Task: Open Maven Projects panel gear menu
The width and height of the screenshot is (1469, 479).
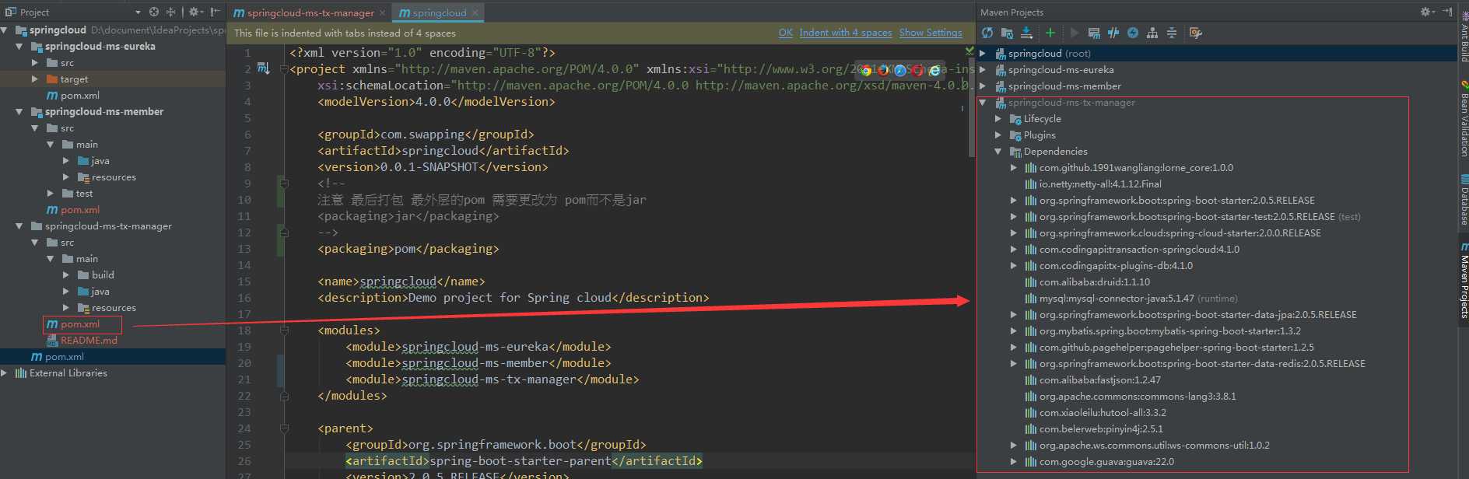Action: pos(1426,12)
